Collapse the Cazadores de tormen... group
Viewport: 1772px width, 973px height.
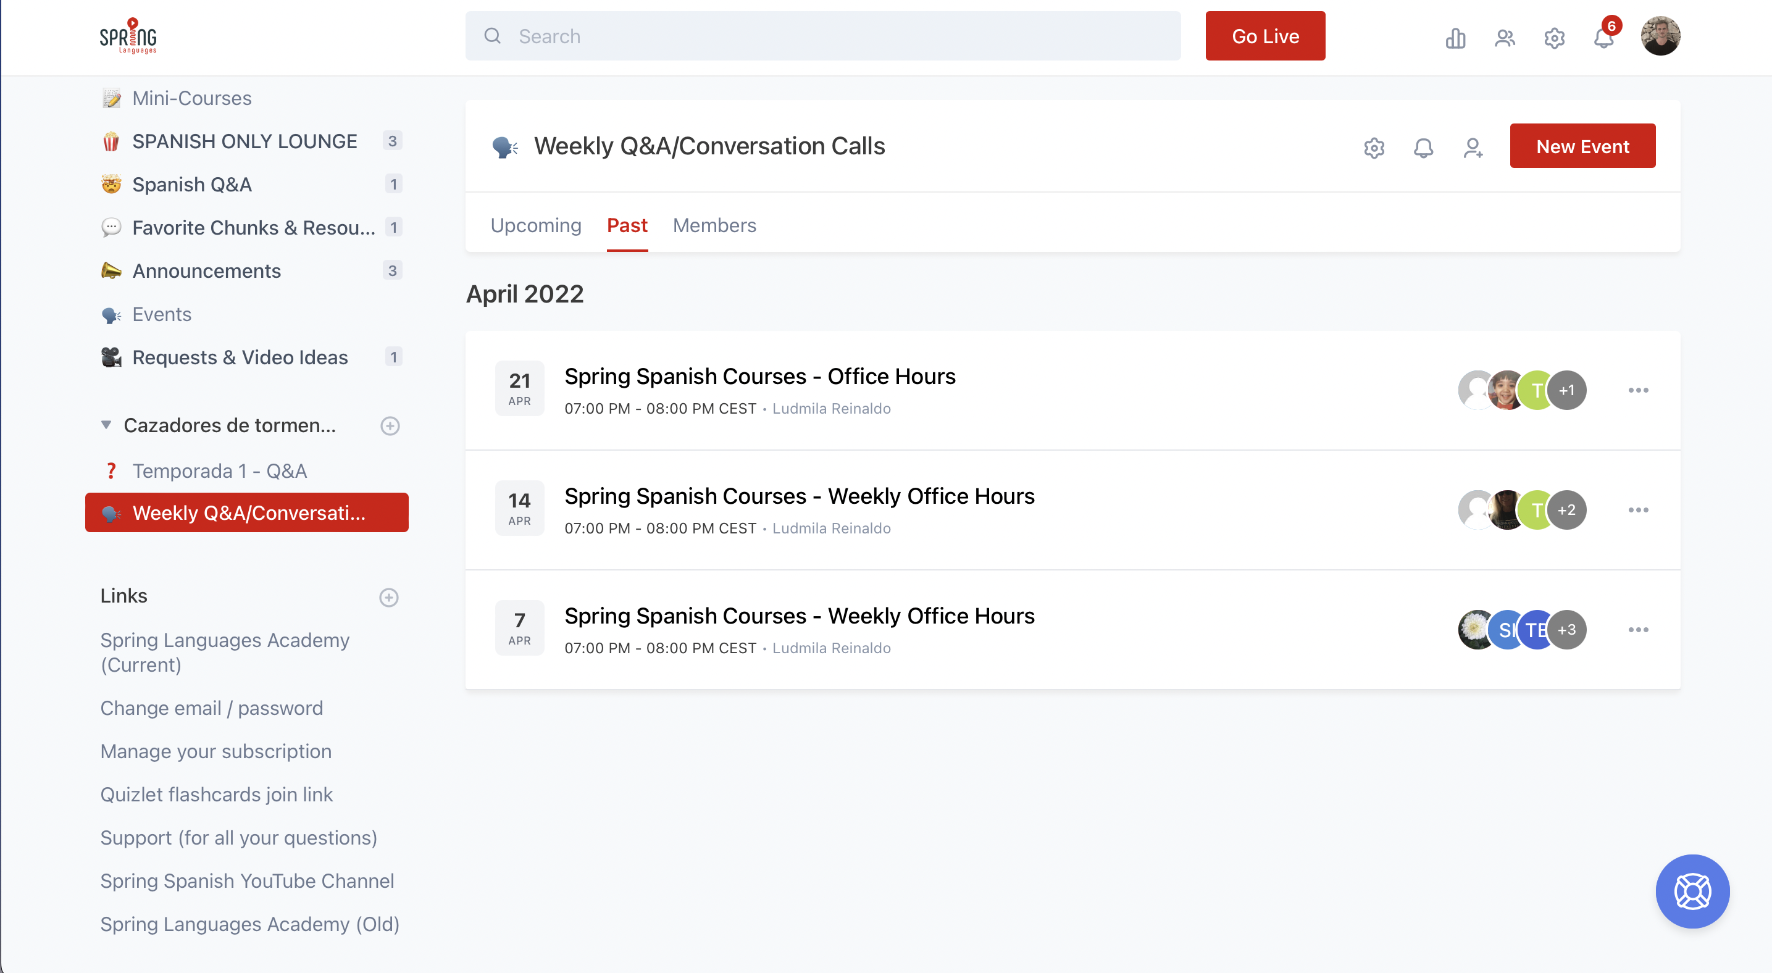click(106, 425)
